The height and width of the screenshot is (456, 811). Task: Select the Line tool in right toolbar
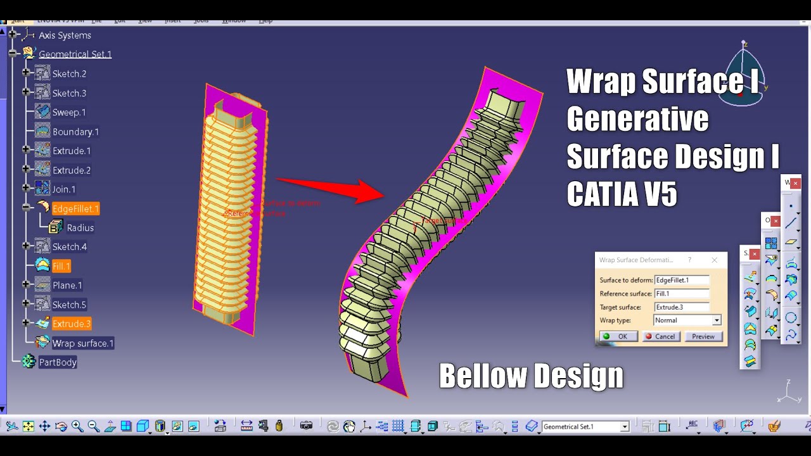click(791, 223)
